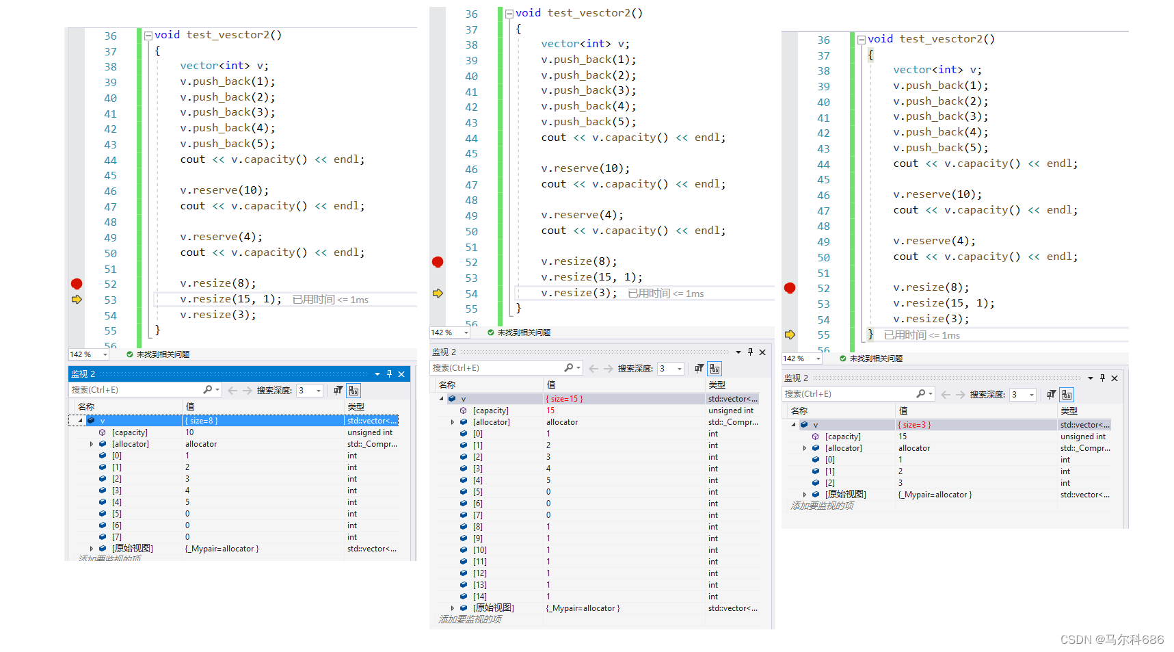
Task: Click magnifier search icon in middle watch panel
Action: tap(569, 367)
